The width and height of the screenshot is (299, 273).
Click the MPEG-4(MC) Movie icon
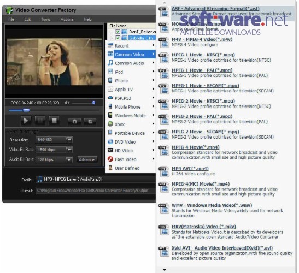(163, 187)
